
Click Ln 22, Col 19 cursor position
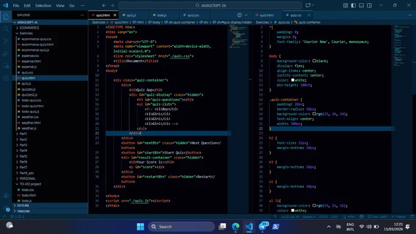pos(290,217)
